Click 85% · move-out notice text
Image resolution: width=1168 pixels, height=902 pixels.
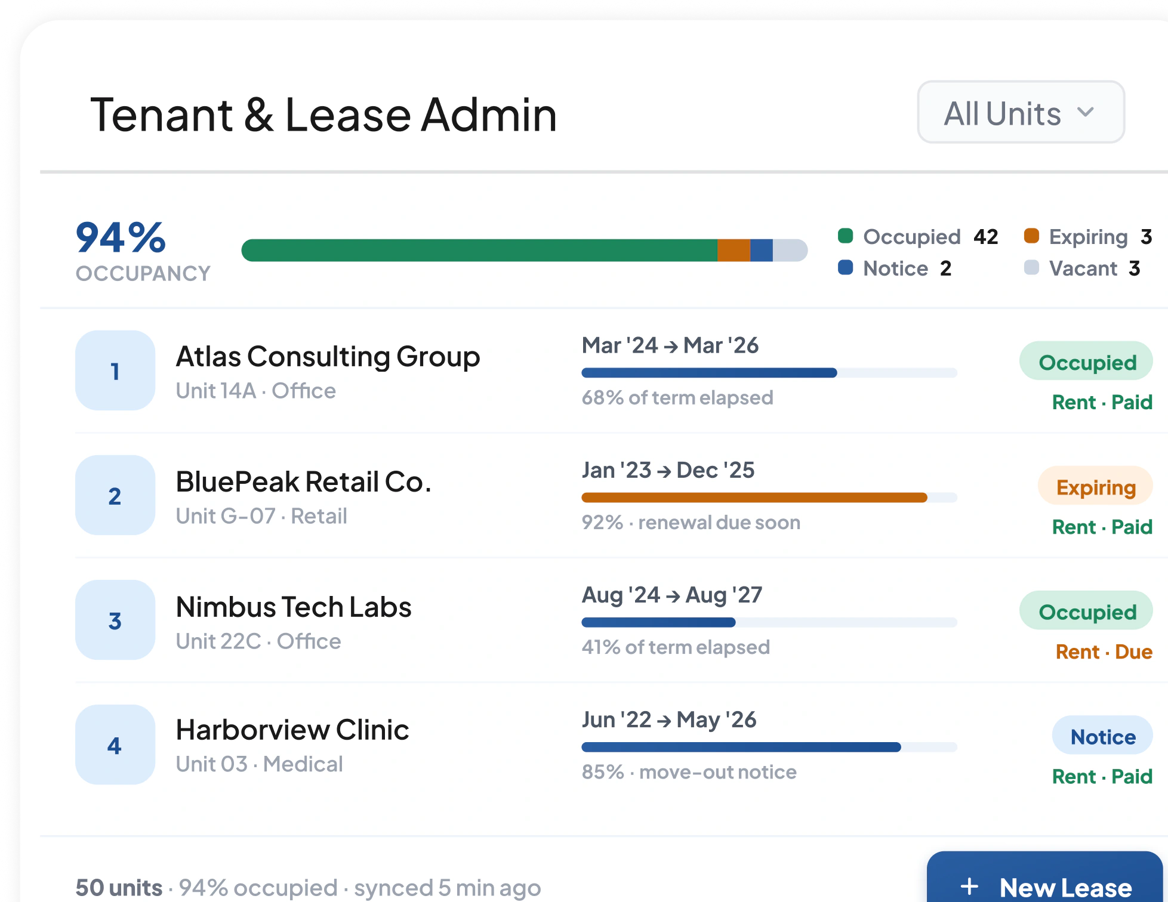(x=689, y=771)
